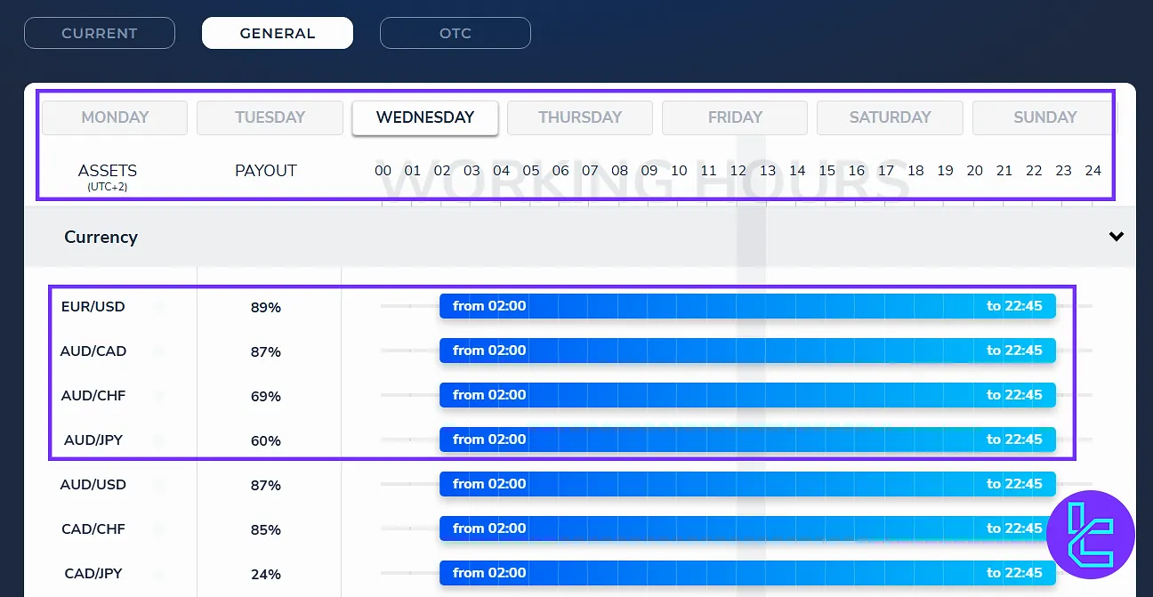Click the EUR/USD working hours bar
Viewport: 1153px width, 597px height.
(747, 306)
